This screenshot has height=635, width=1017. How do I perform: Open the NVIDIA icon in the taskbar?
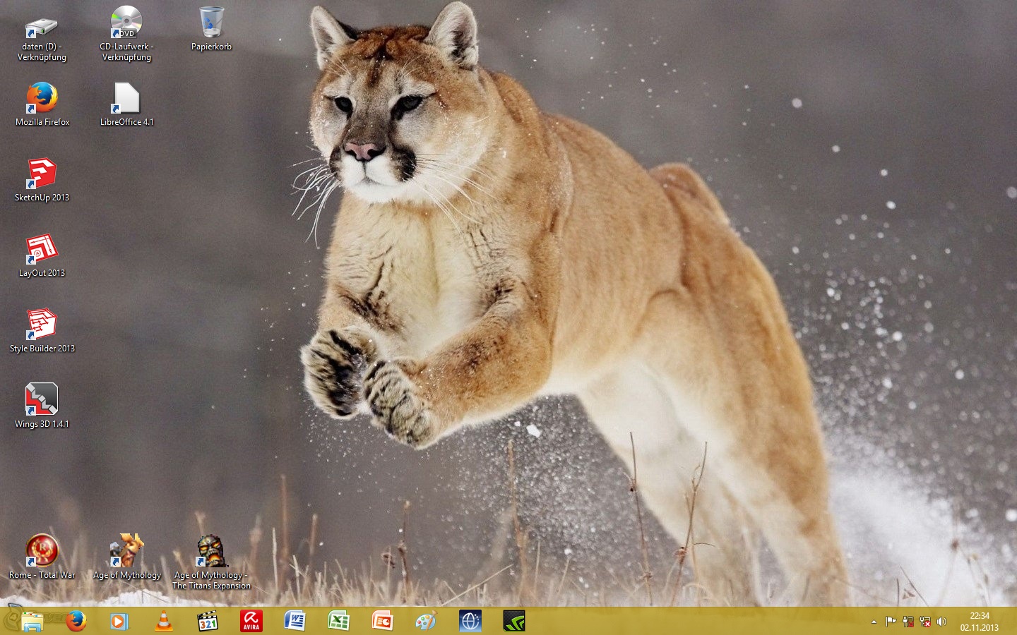point(513,622)
